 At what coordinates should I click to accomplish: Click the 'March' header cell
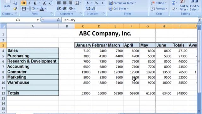(x=115, y=45)
